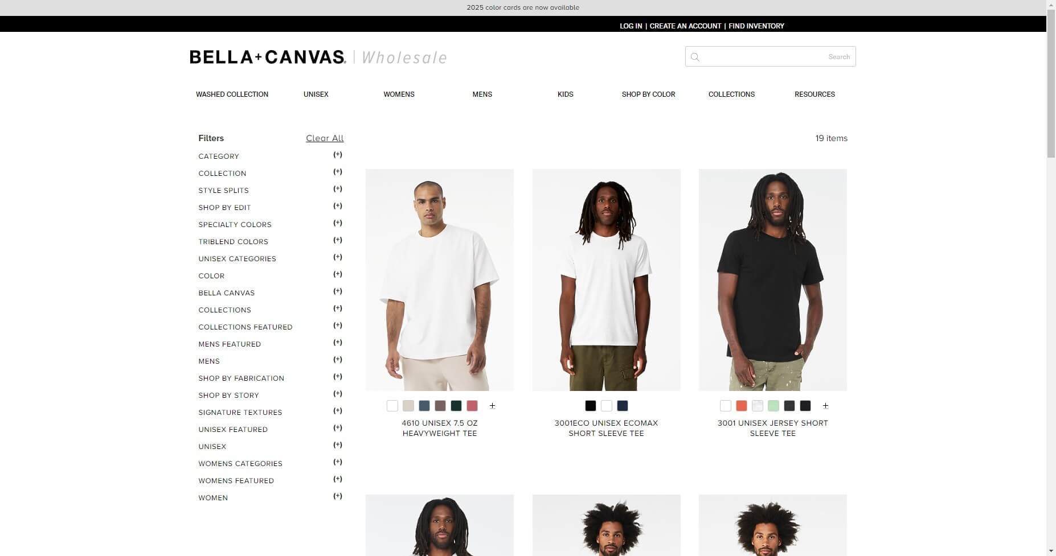
Task: Click Clear All filters link
Action: pos(325,138)
